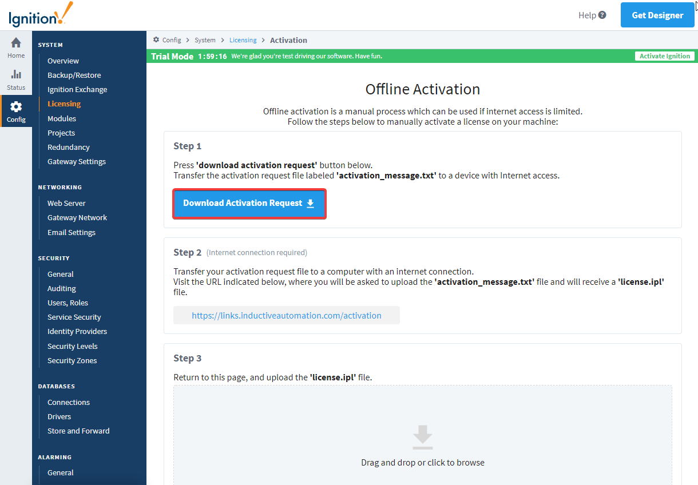The width and height of the screenshot is (698, 485).
Task: Click the SECURITY sidebar section header
Action: click(x=54, y=258)
